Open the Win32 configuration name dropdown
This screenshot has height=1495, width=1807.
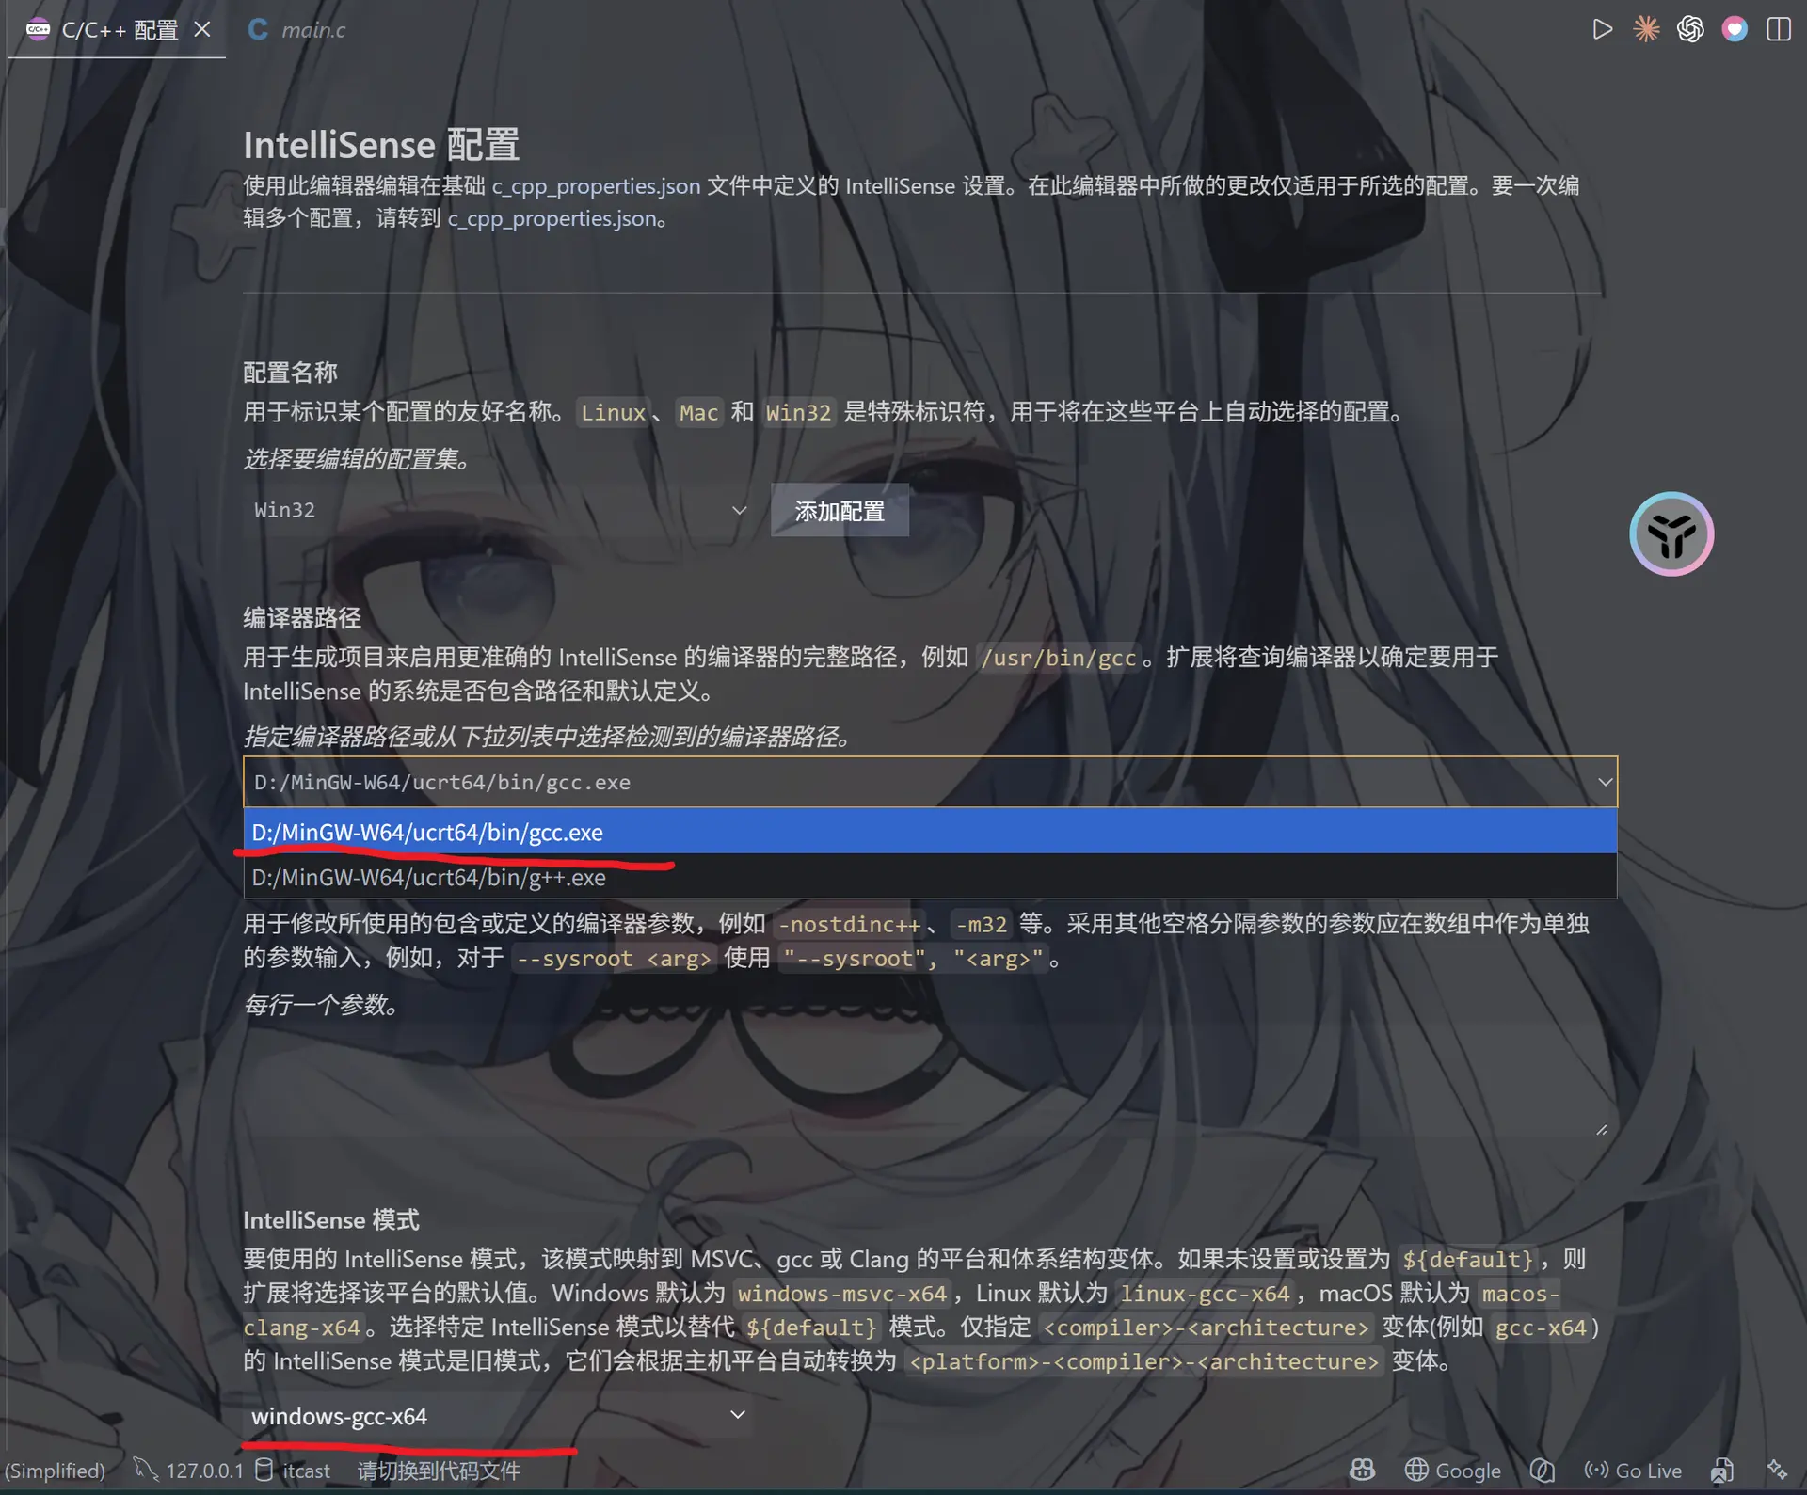(499, 510)
